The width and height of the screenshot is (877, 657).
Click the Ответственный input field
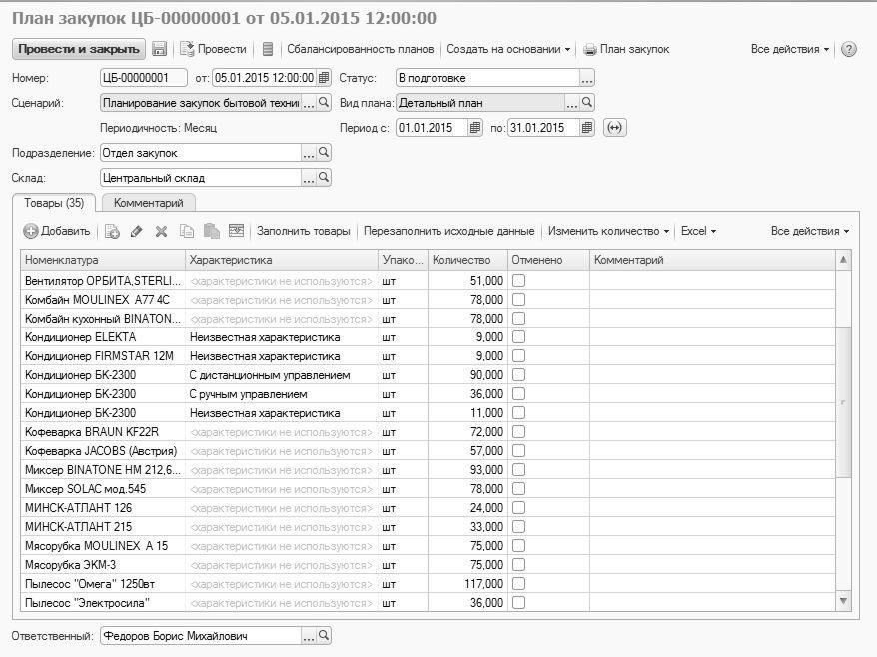click(201, 635)
